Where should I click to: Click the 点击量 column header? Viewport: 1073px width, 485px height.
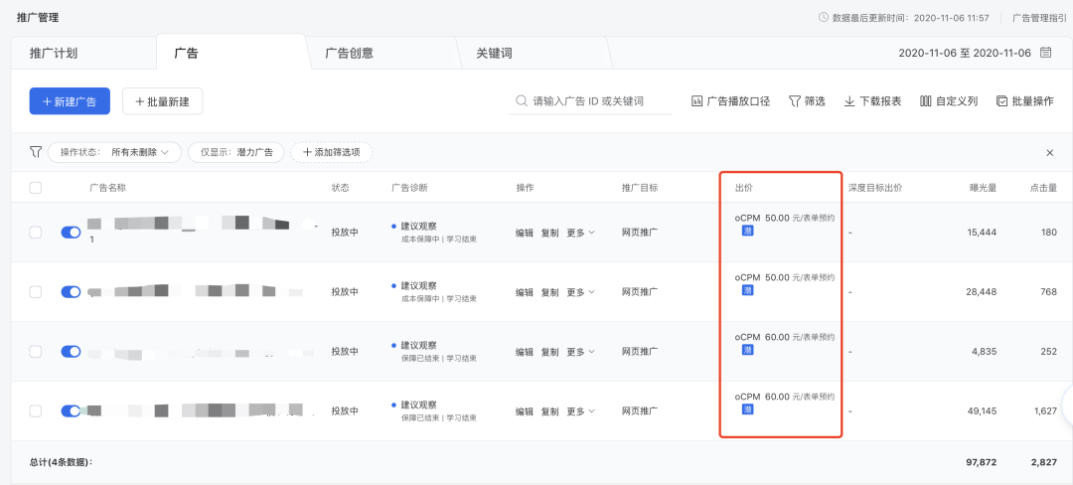point(1043,188)
